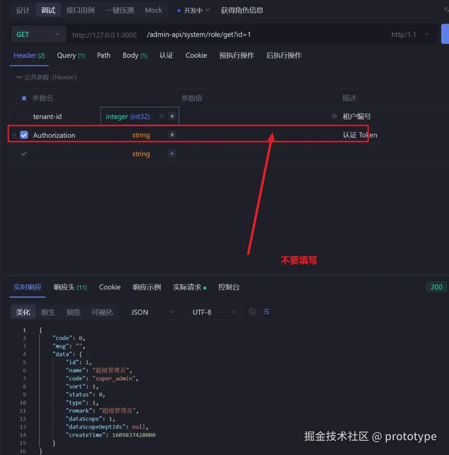Click the drag handle on the Authorization row
The height and width of the screenshot is (455, 449).
tap(13, 135)
